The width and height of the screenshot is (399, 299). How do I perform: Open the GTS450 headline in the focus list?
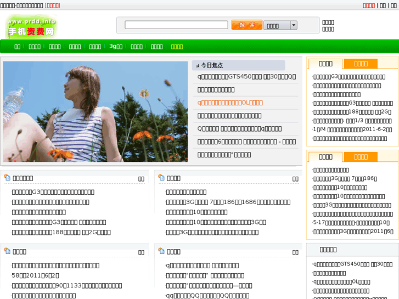click(246, 77)
